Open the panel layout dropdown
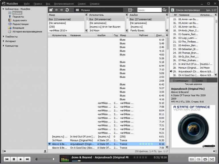 coord(131,10)
